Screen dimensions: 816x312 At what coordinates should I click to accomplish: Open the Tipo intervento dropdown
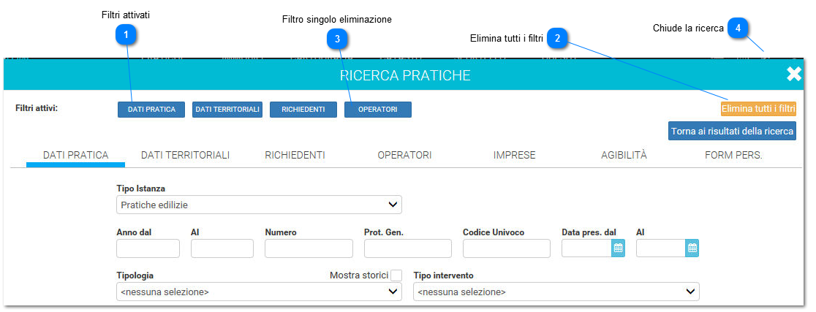tap(556, 292)
